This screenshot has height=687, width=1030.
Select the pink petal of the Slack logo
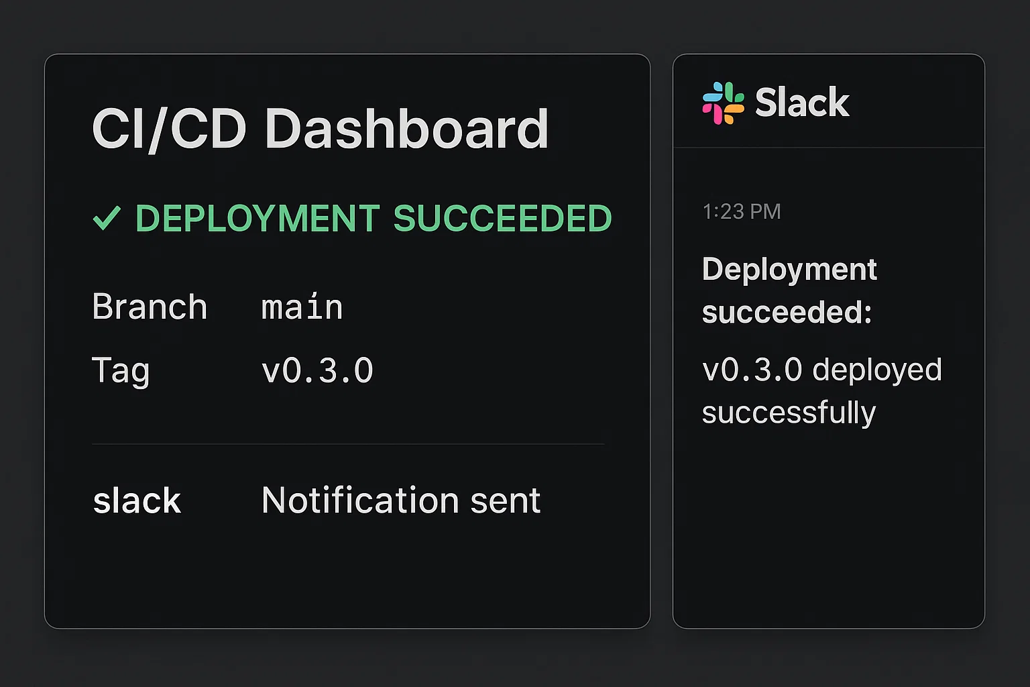[x=712, y=113]
